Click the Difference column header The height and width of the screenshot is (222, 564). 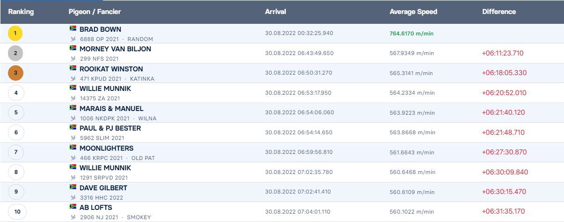[499, 12]
